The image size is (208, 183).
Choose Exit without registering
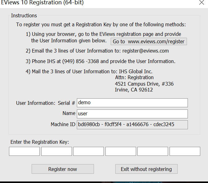[146, 169]
